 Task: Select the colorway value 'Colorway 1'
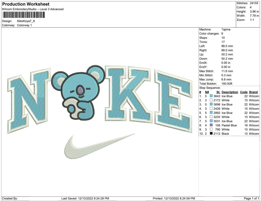(x=24, y=25)
